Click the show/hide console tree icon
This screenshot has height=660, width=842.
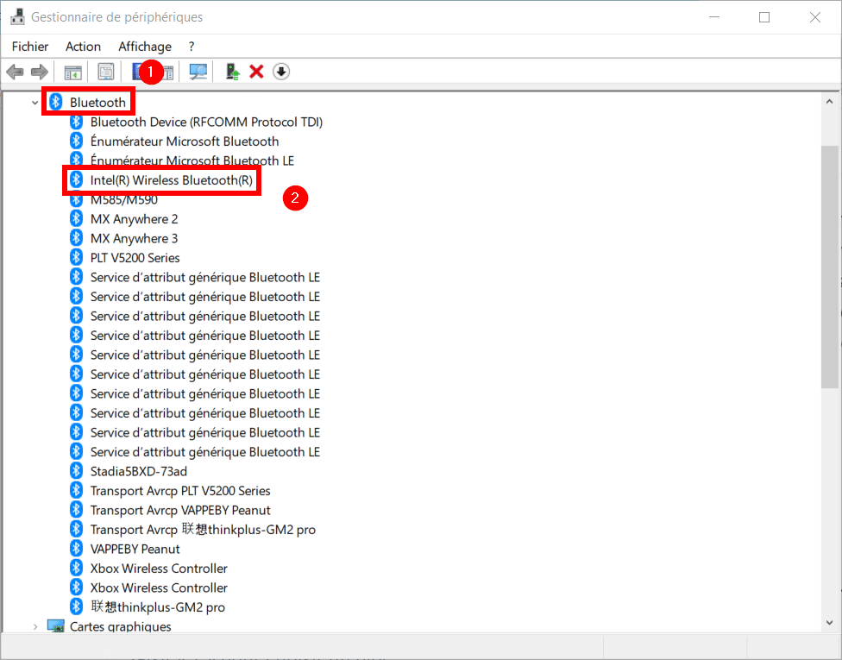pyautogui.click(x=72, y=72)
